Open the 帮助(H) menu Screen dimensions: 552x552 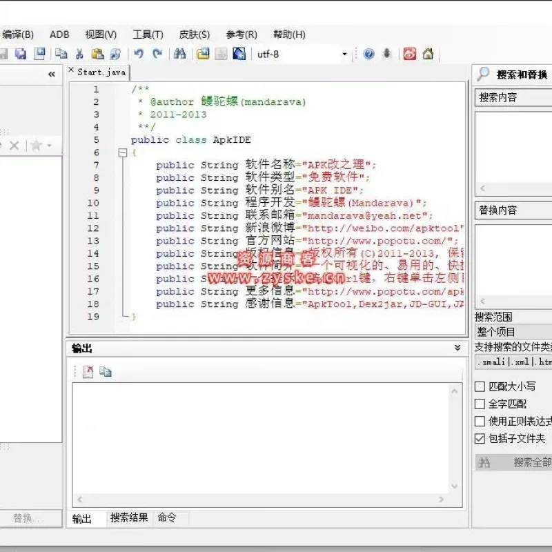289,34
